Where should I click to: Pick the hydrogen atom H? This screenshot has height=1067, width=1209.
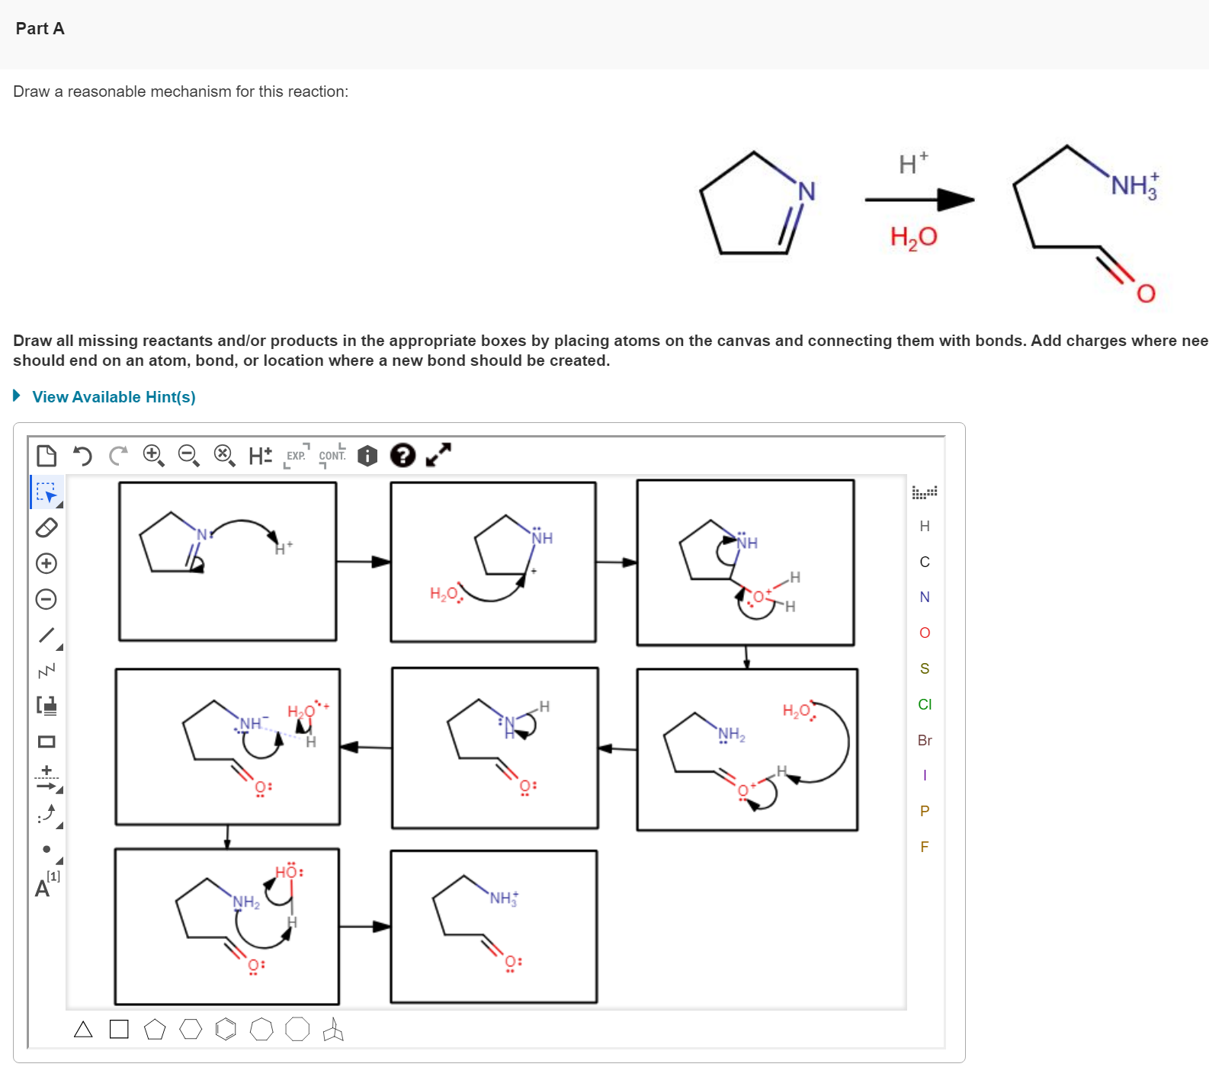pyautogui.click(x=925, y=526)
